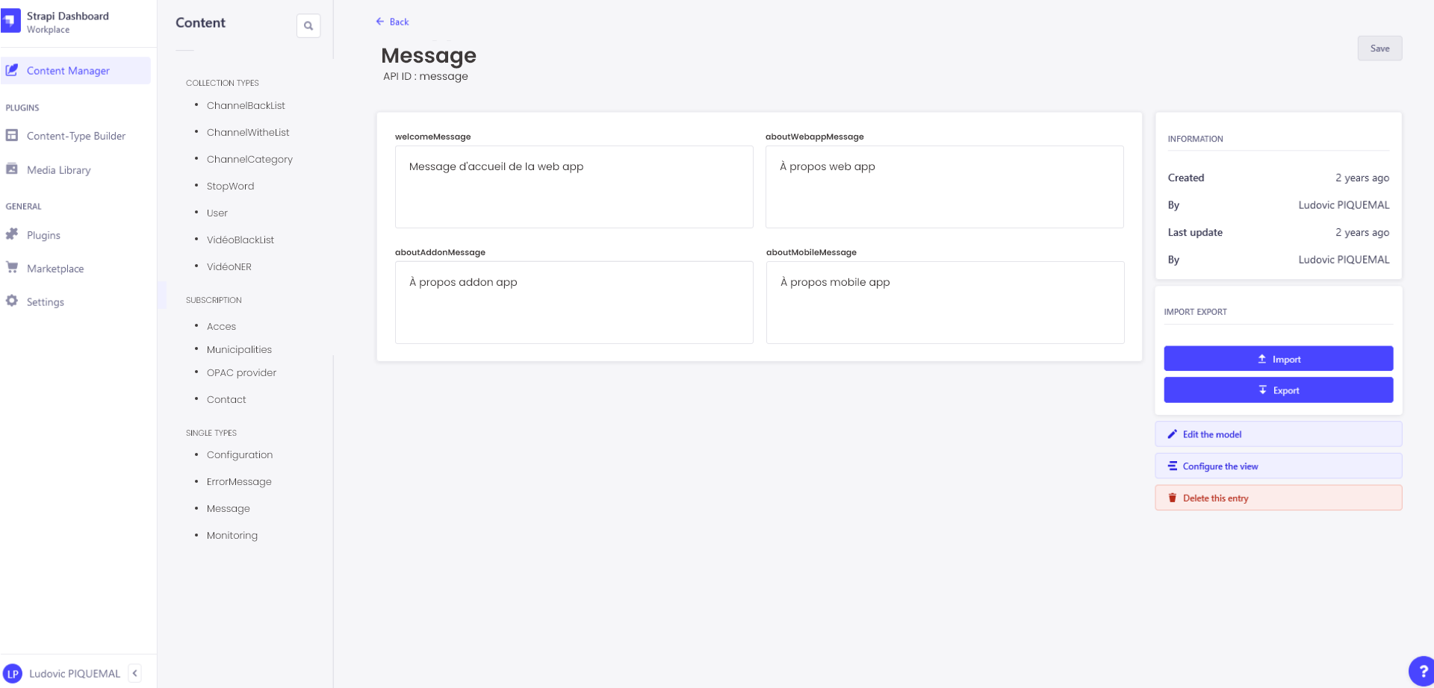This screenshot has height=688, width=1434.
Task: Open the Plugins puzzle icon
Action: coord(12,234)
